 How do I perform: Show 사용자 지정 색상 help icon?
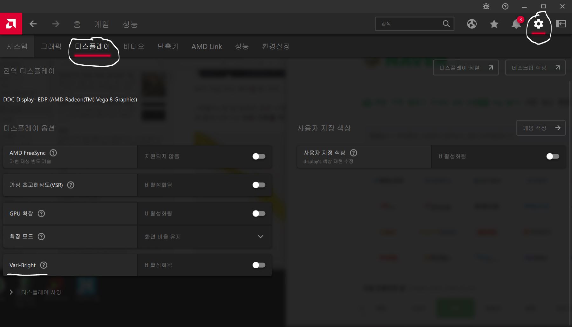click(x=353, y=153)
